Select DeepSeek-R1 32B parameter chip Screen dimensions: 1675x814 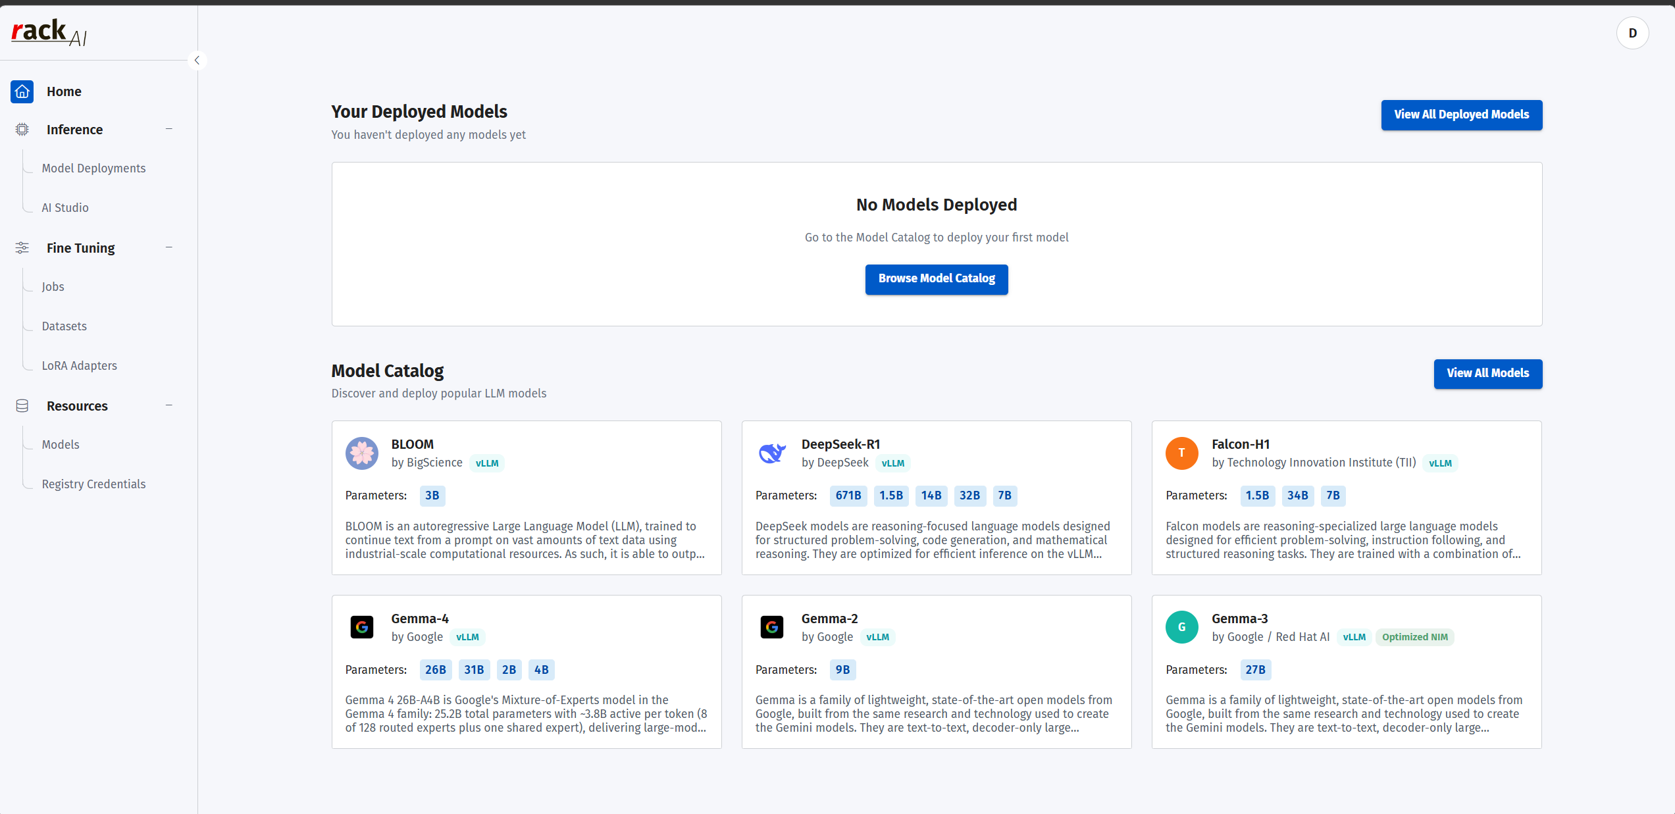click(x=969, y=496)
